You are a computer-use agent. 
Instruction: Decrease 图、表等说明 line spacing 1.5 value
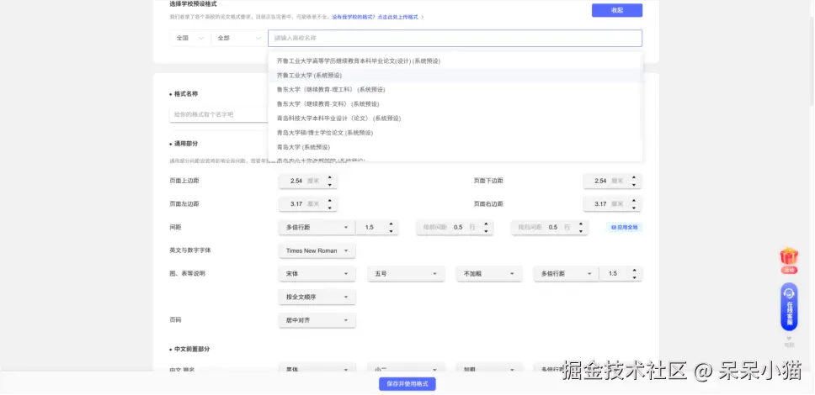point(634,277)
